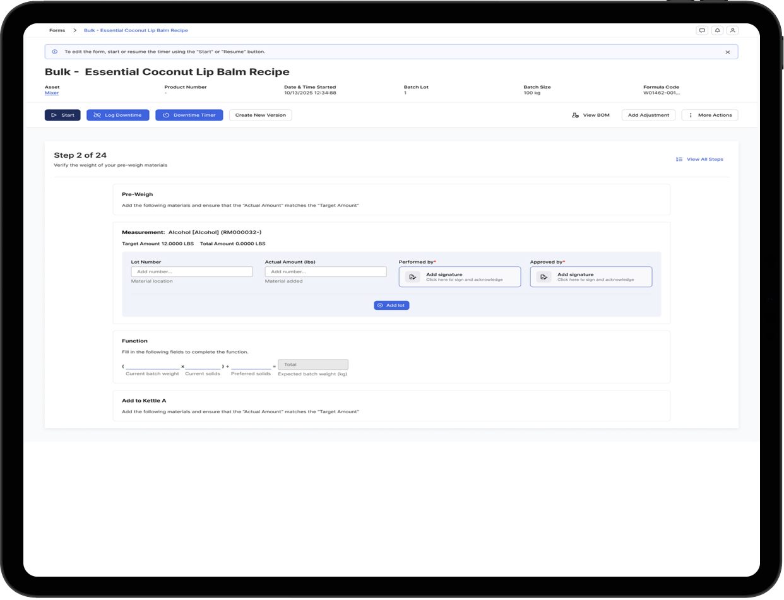Click the Current batch weight field
Image resolution: width=784 pixels, height=600 pixels.
point(152,365)
